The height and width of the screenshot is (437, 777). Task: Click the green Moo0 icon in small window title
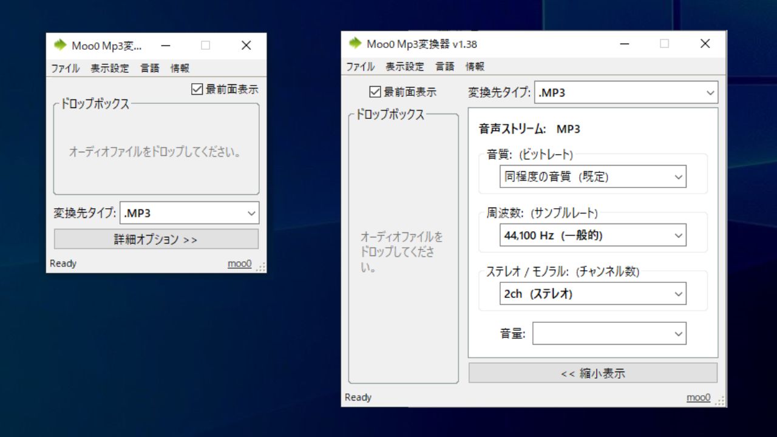[x=60, y=45]
